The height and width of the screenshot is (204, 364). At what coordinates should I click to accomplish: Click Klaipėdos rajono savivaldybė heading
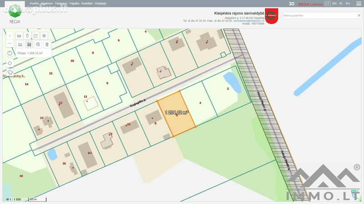(x=239, y=14)
